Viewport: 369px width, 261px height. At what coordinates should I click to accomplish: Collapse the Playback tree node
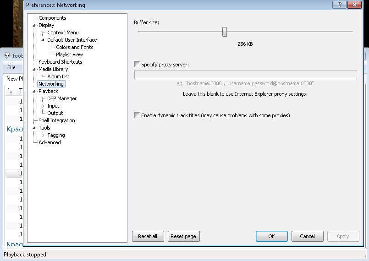click(34, 91)
